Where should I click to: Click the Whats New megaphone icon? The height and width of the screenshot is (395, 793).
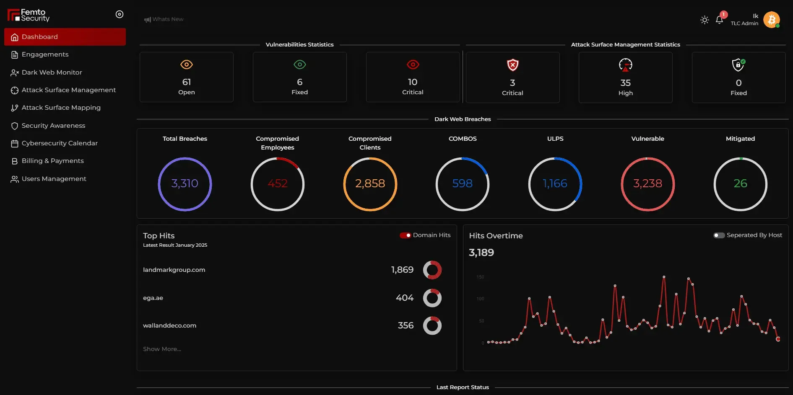[x=147, y=19]
